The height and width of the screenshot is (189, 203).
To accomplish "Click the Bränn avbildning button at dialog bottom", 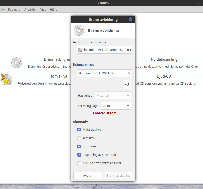I will [x=119, y=176].
